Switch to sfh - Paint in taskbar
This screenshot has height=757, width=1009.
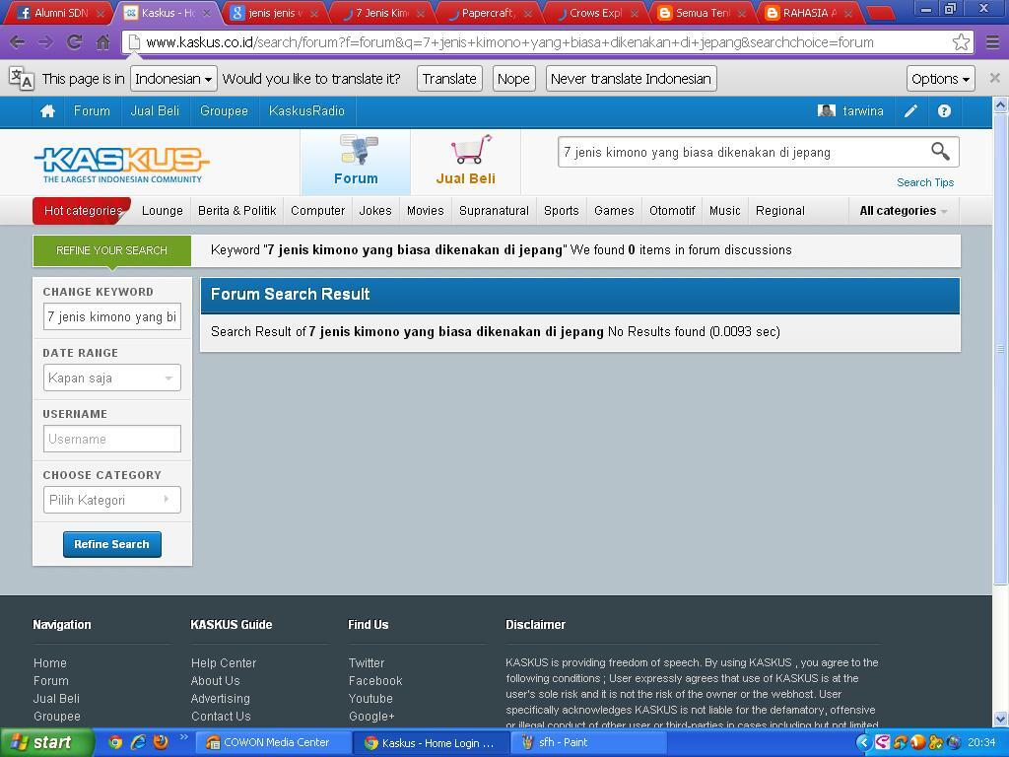(588, 742)
